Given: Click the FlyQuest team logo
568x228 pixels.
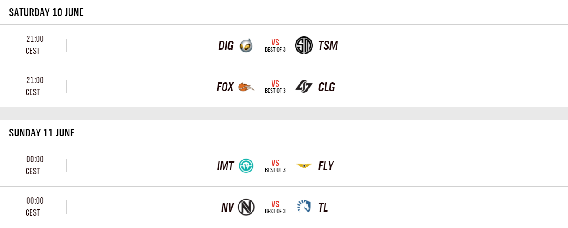Looking at the screenshot, I should pyautogui.click(x=304, y=166).
